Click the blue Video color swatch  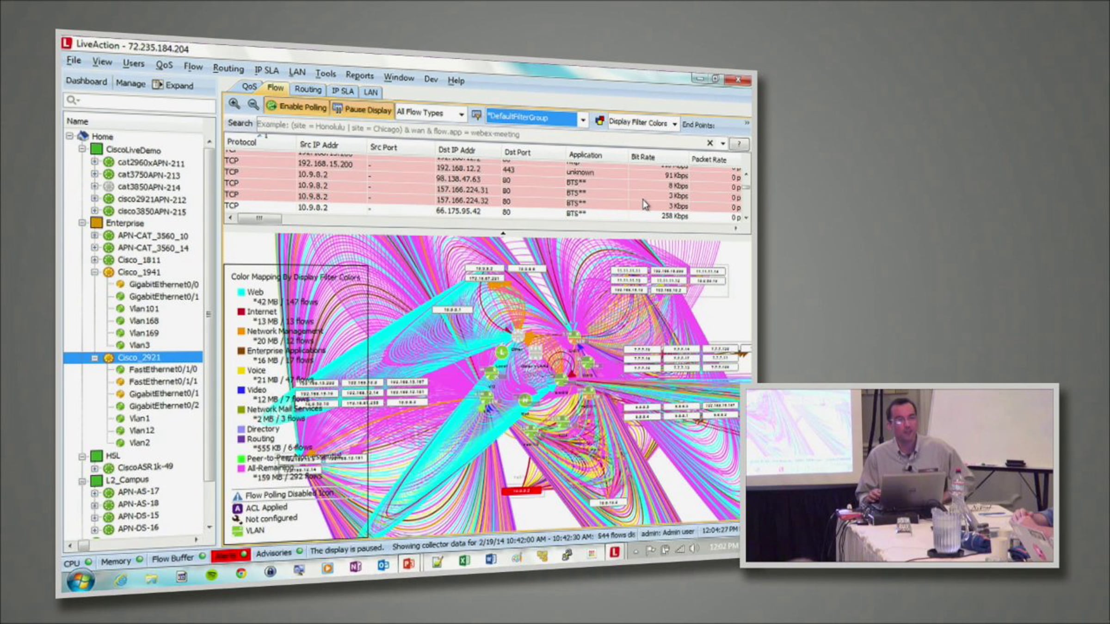tap(241, 390)
